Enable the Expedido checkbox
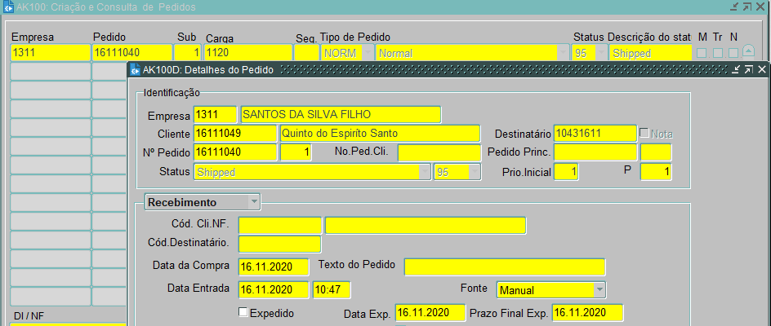Image resolution: width=771 pixels, height=326 pixels. [x=243, y=312]
